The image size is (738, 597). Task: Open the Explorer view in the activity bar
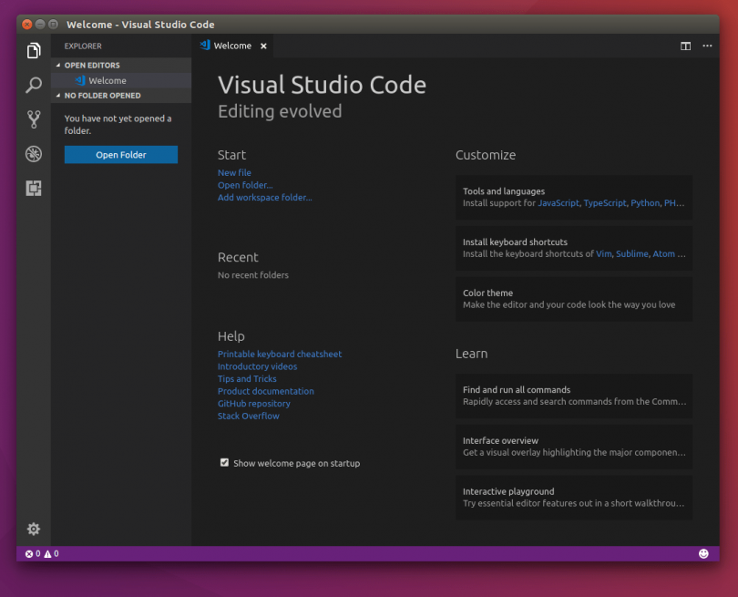33,51
